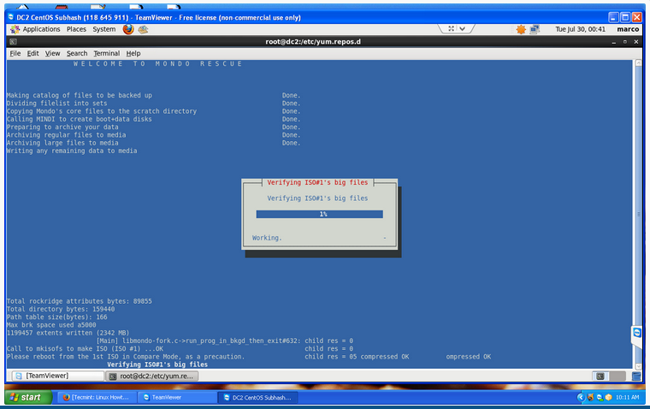Switch to Tecmint Firefox taskbar window
The image size is (650, 409).
96,397
